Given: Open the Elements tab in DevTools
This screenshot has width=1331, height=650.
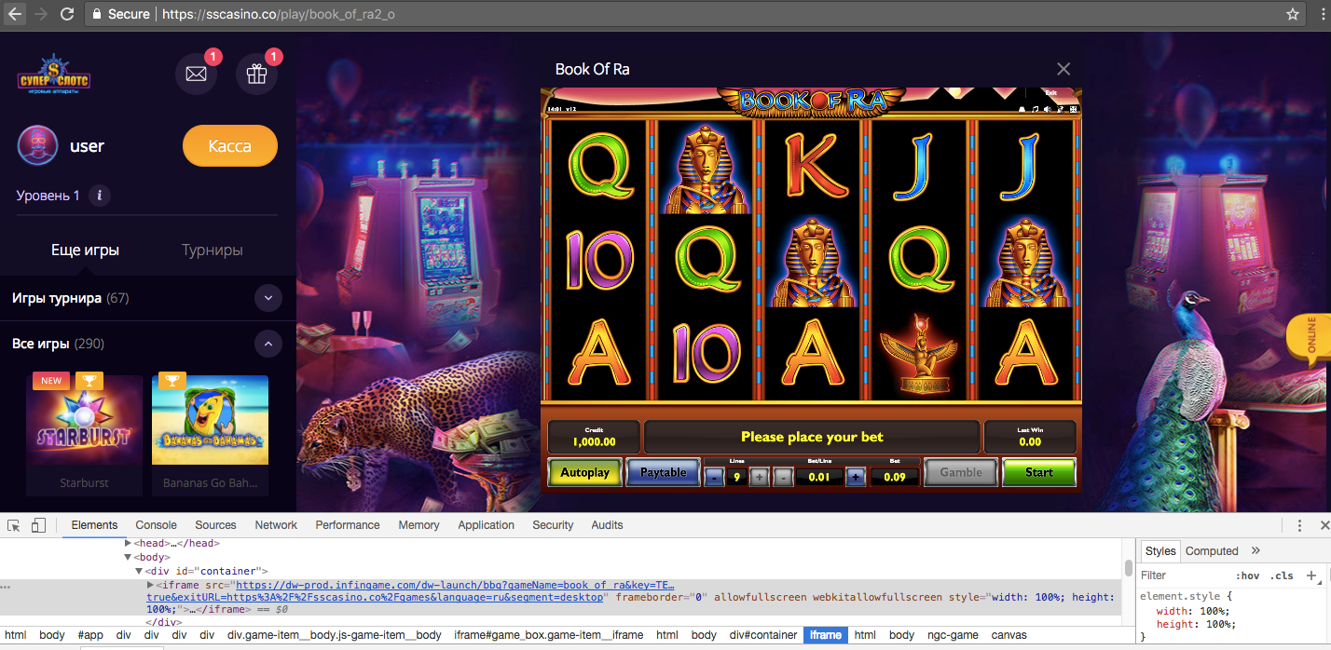Looking at the screenshot, I should (x=94, y=525).
